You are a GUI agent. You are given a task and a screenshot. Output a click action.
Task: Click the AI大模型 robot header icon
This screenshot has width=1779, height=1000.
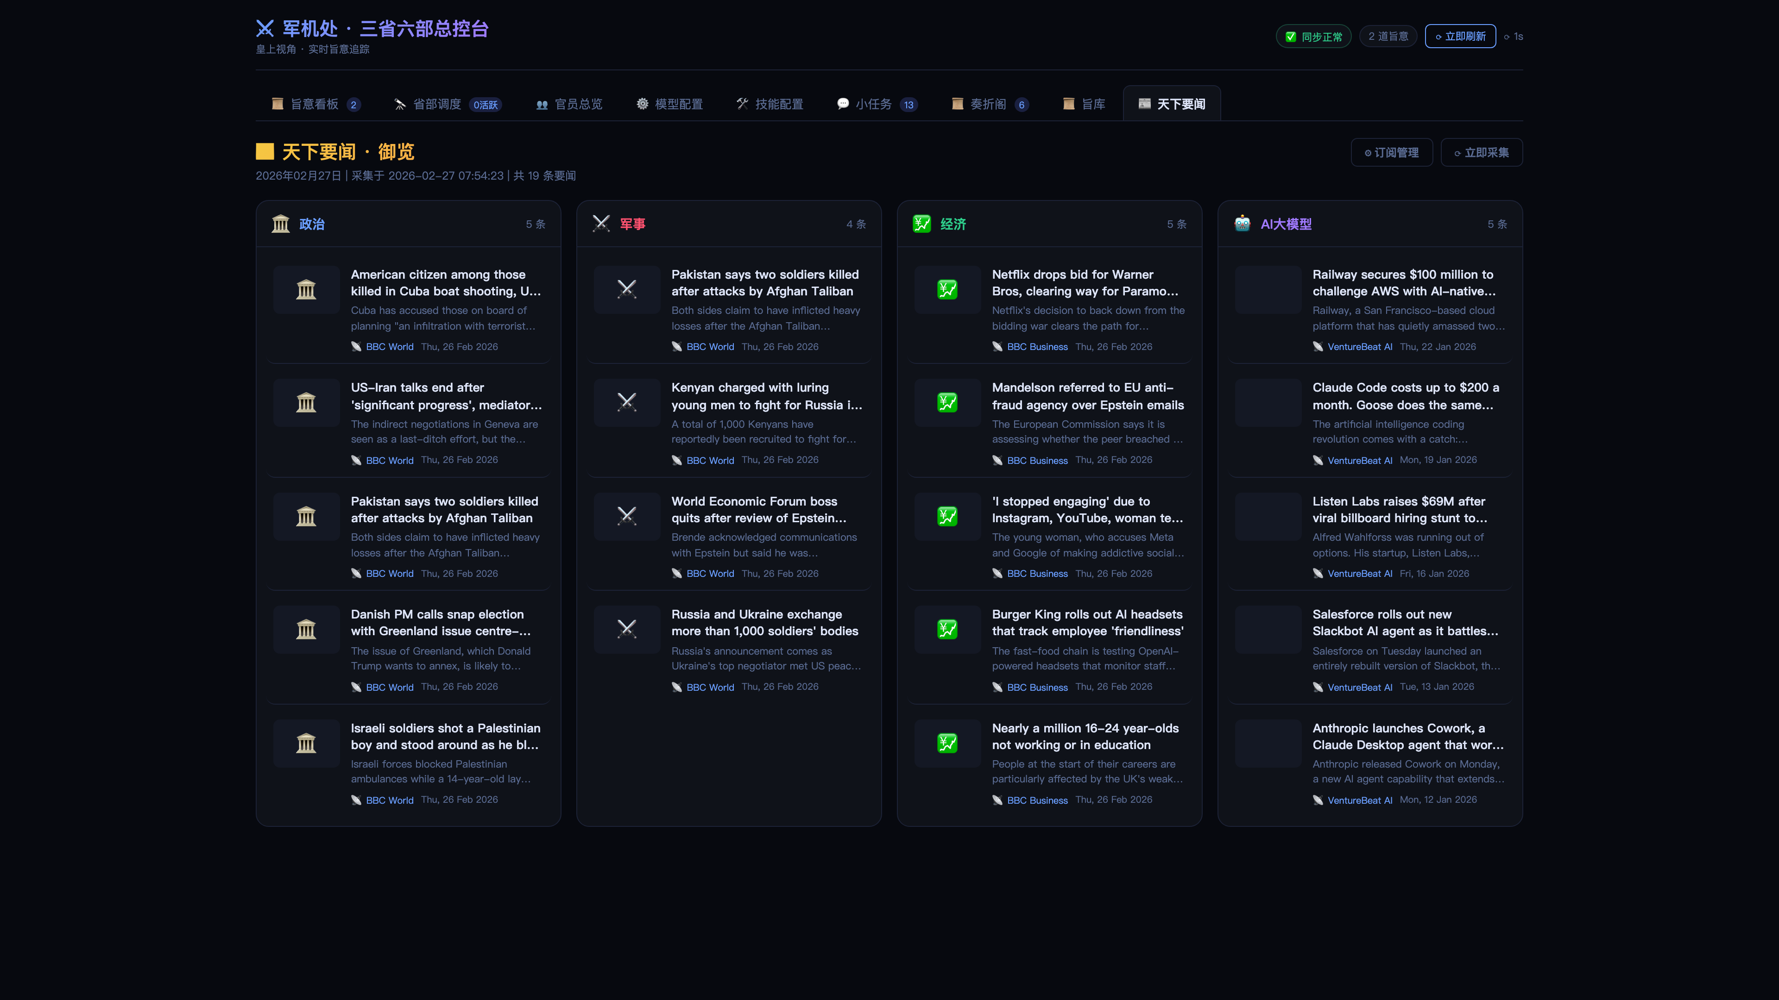click(x=1242, y=224)
